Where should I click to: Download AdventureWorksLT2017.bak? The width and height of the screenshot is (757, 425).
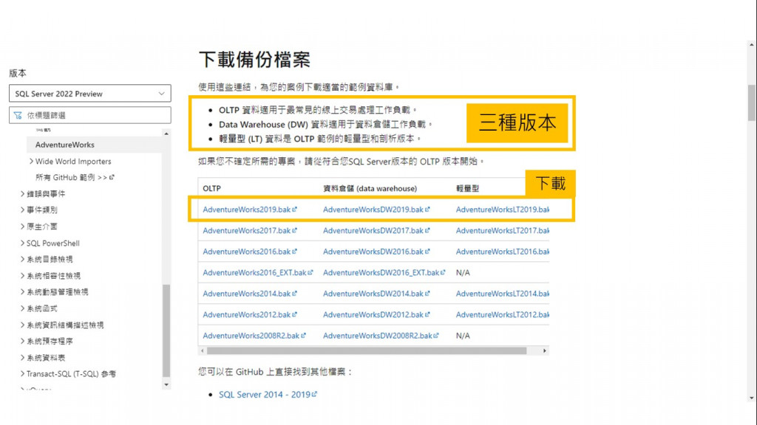pyautogui.click(x=502, y=230)
